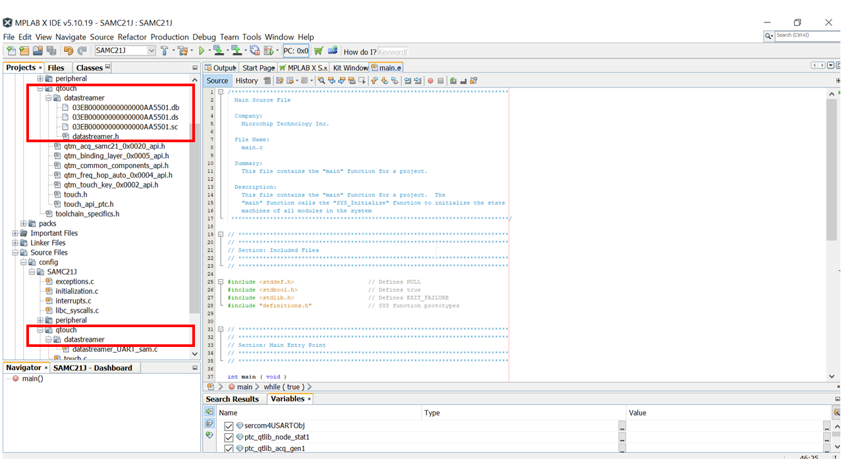
Task: Click the How do I keyword search field
Action: (x=393, y=51)
